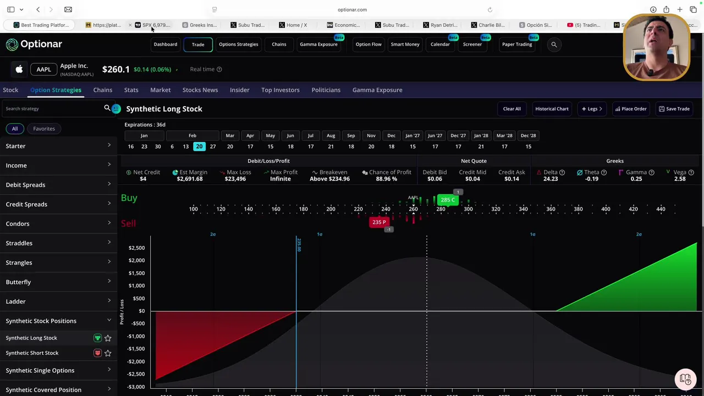704x396 pixels.
Task: Switch to the Stocks News tab
Action: point(200,90)
